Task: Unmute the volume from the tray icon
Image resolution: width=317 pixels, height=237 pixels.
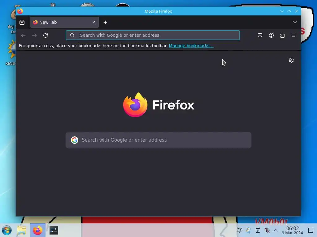Action: [x=267, y=230]
